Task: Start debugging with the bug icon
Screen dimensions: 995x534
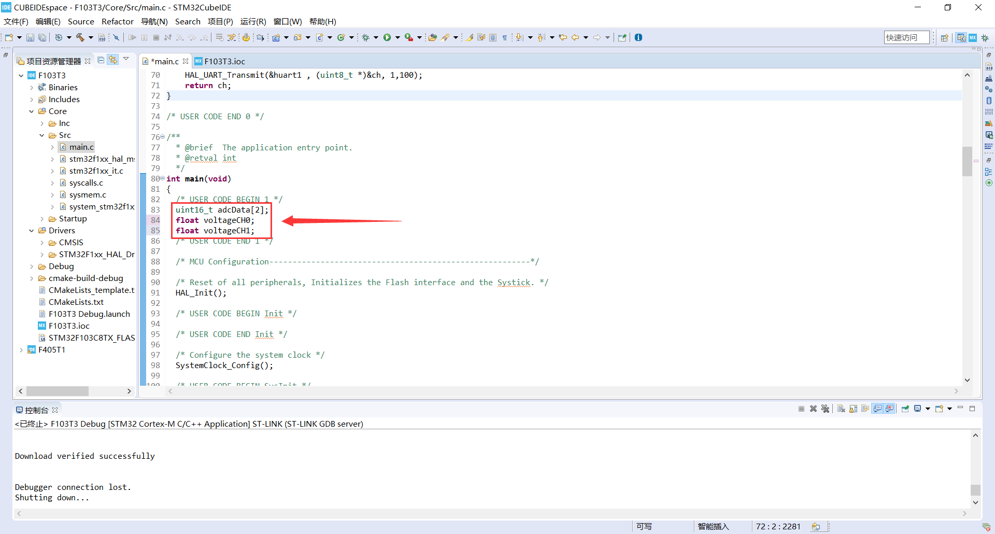Action: pos(366,37)
